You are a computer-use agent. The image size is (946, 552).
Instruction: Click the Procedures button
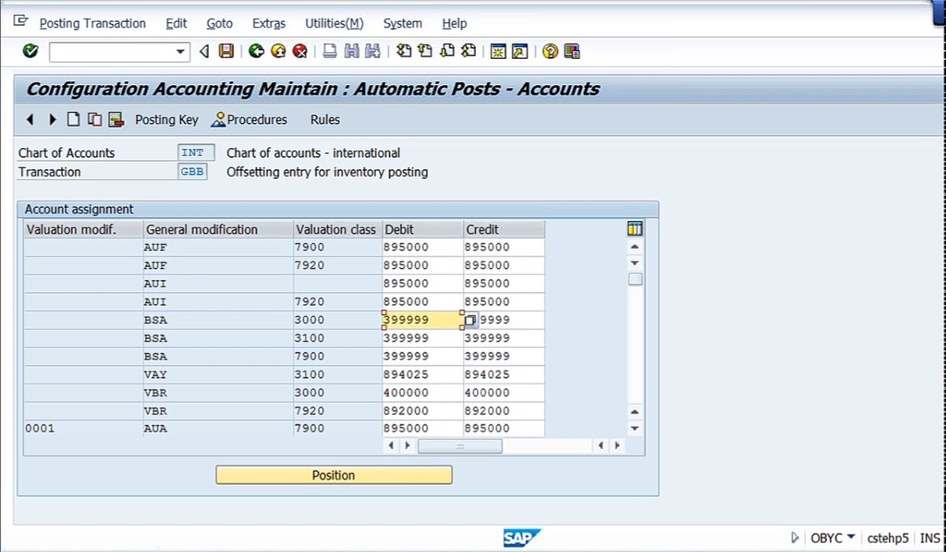249,119
